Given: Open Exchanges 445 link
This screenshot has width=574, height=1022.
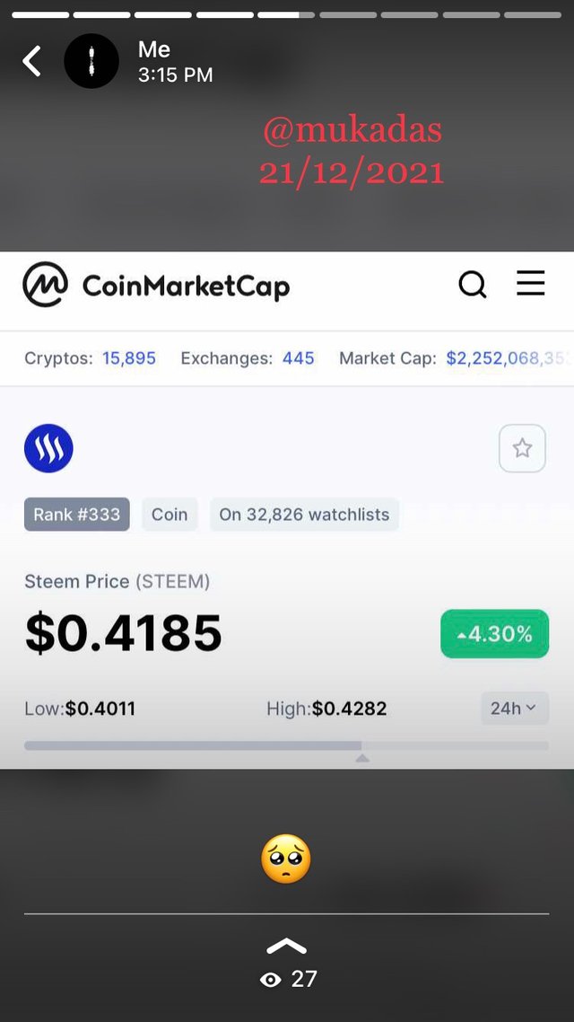Looking at the screenshot, I should point(298,358).
